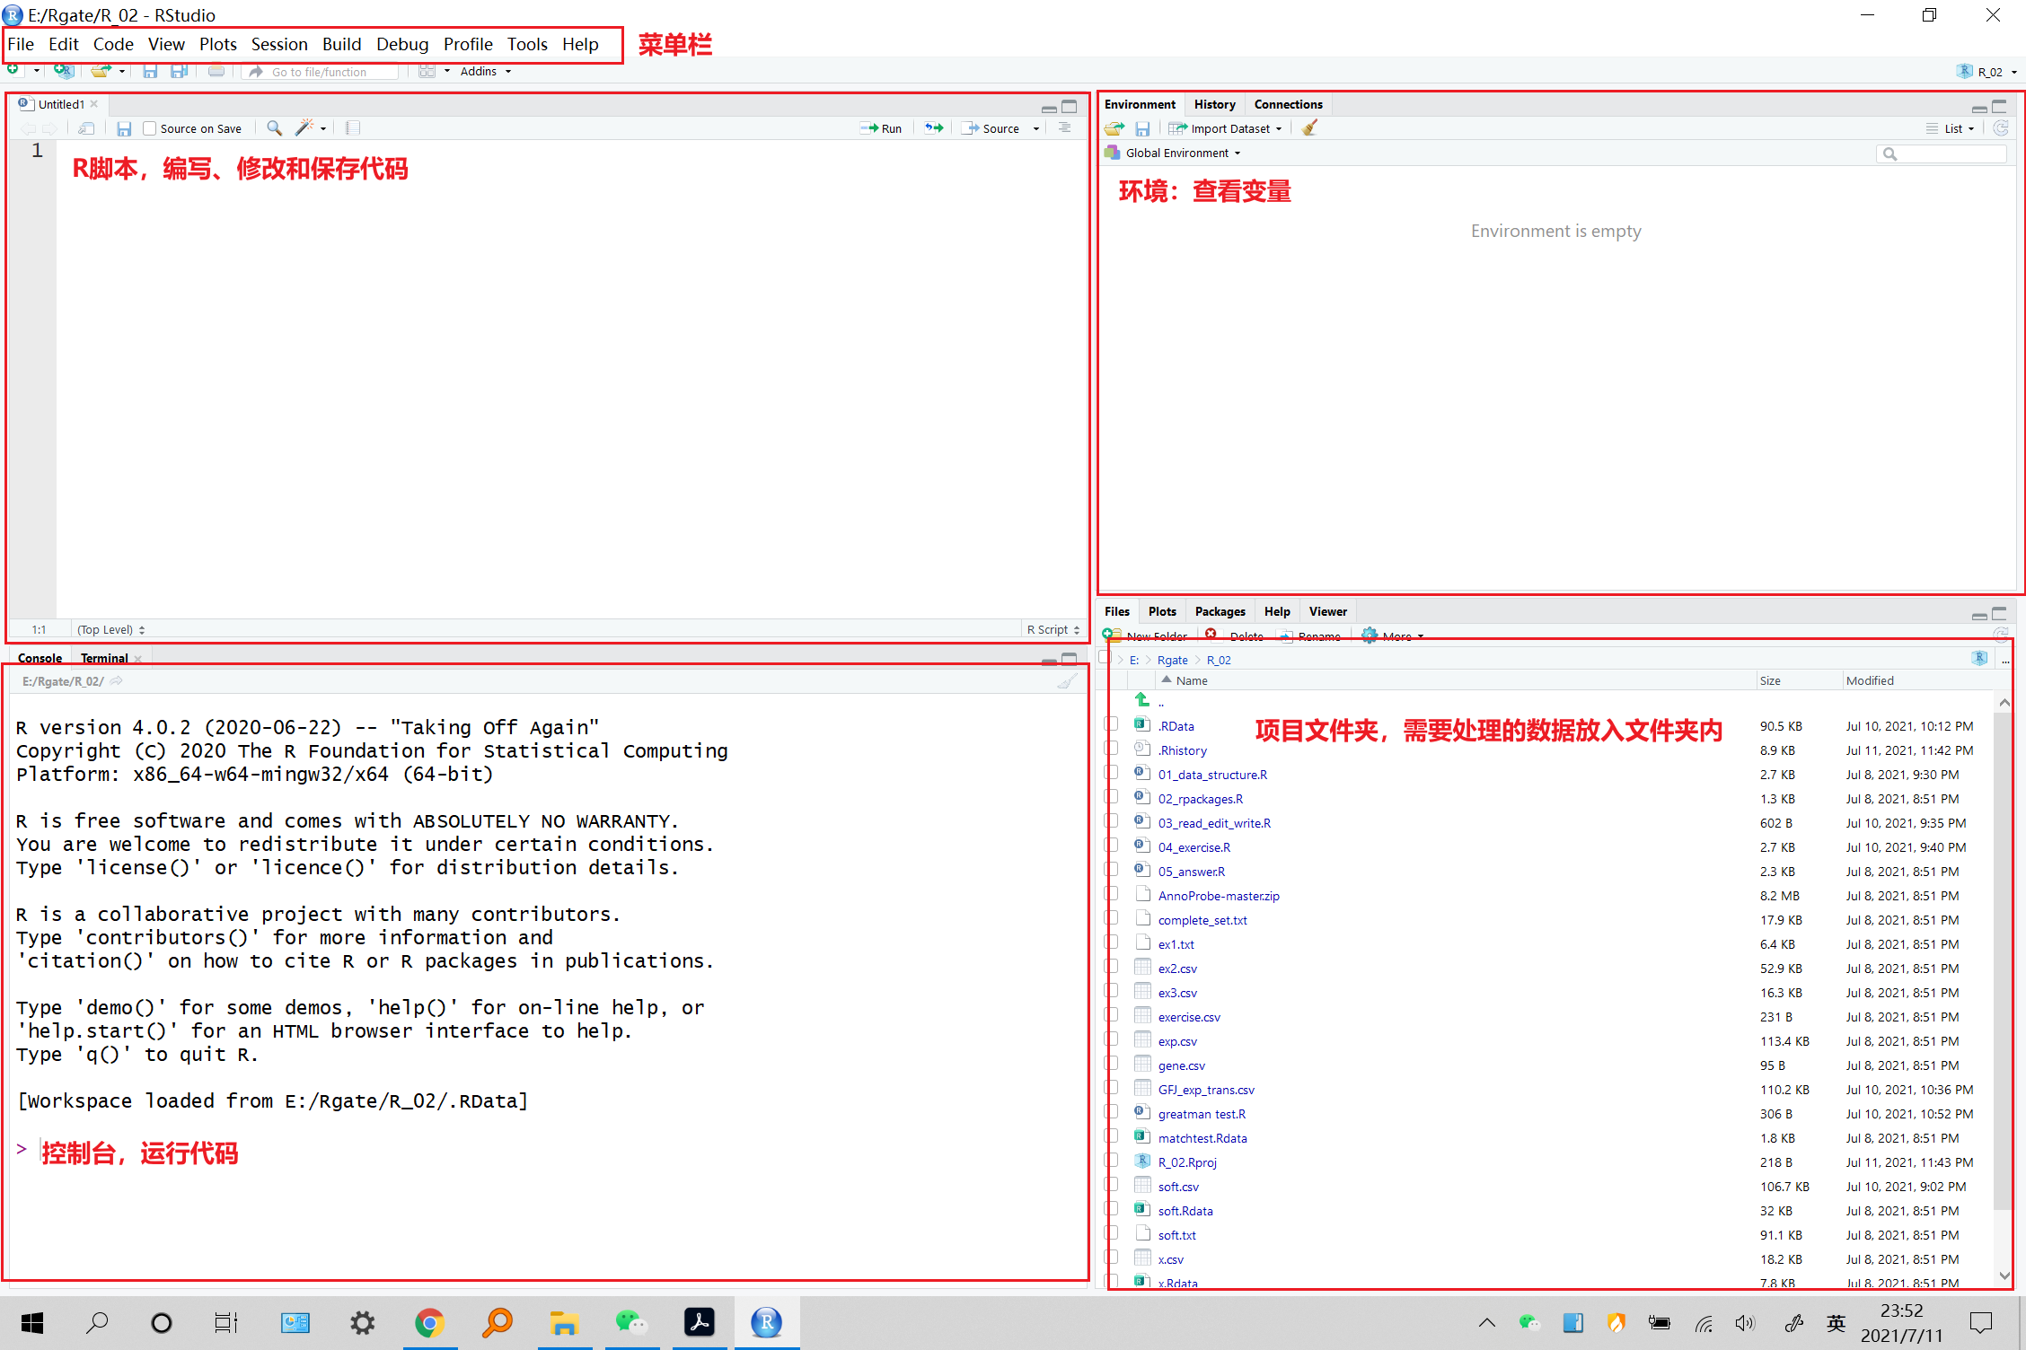Check the box next to complete_set.txt
Screen dimensions: 2026x1350
(x=1111, y=918)
